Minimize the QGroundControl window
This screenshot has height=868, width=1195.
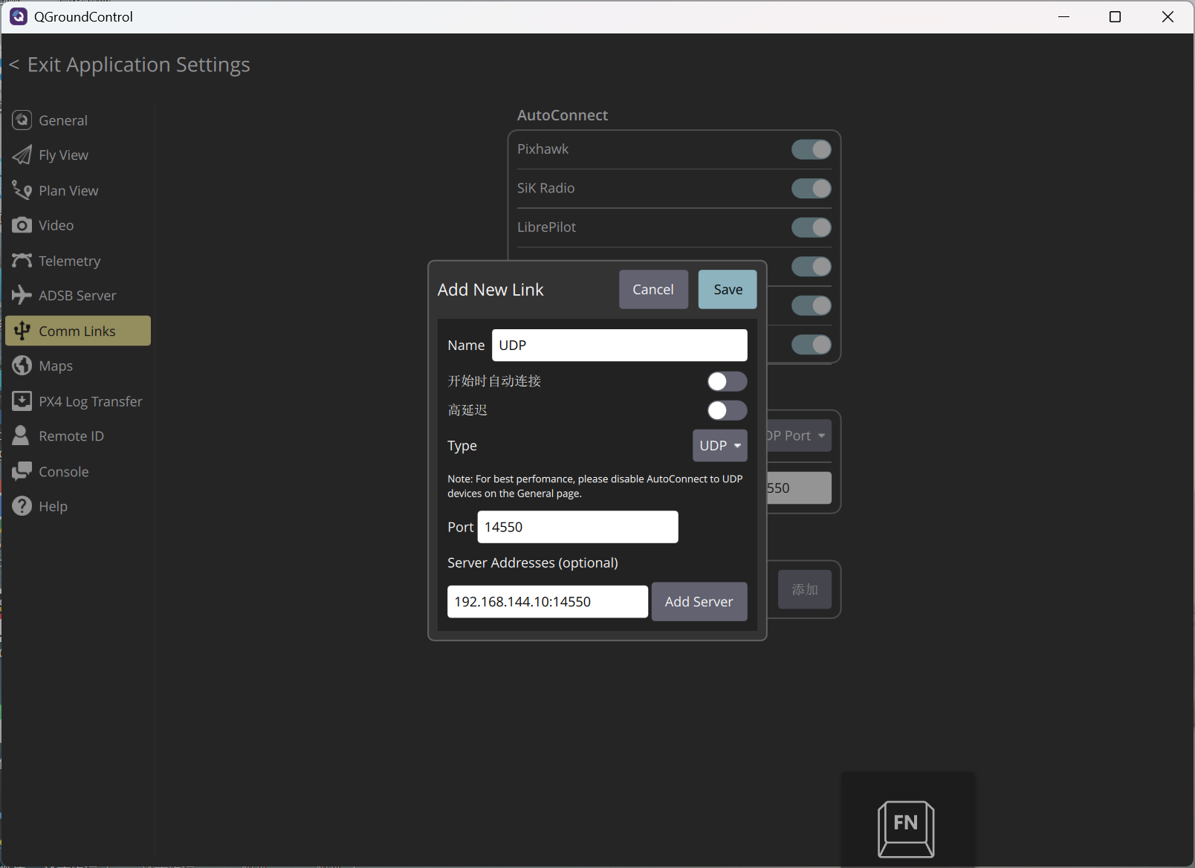pos(1063,16)
